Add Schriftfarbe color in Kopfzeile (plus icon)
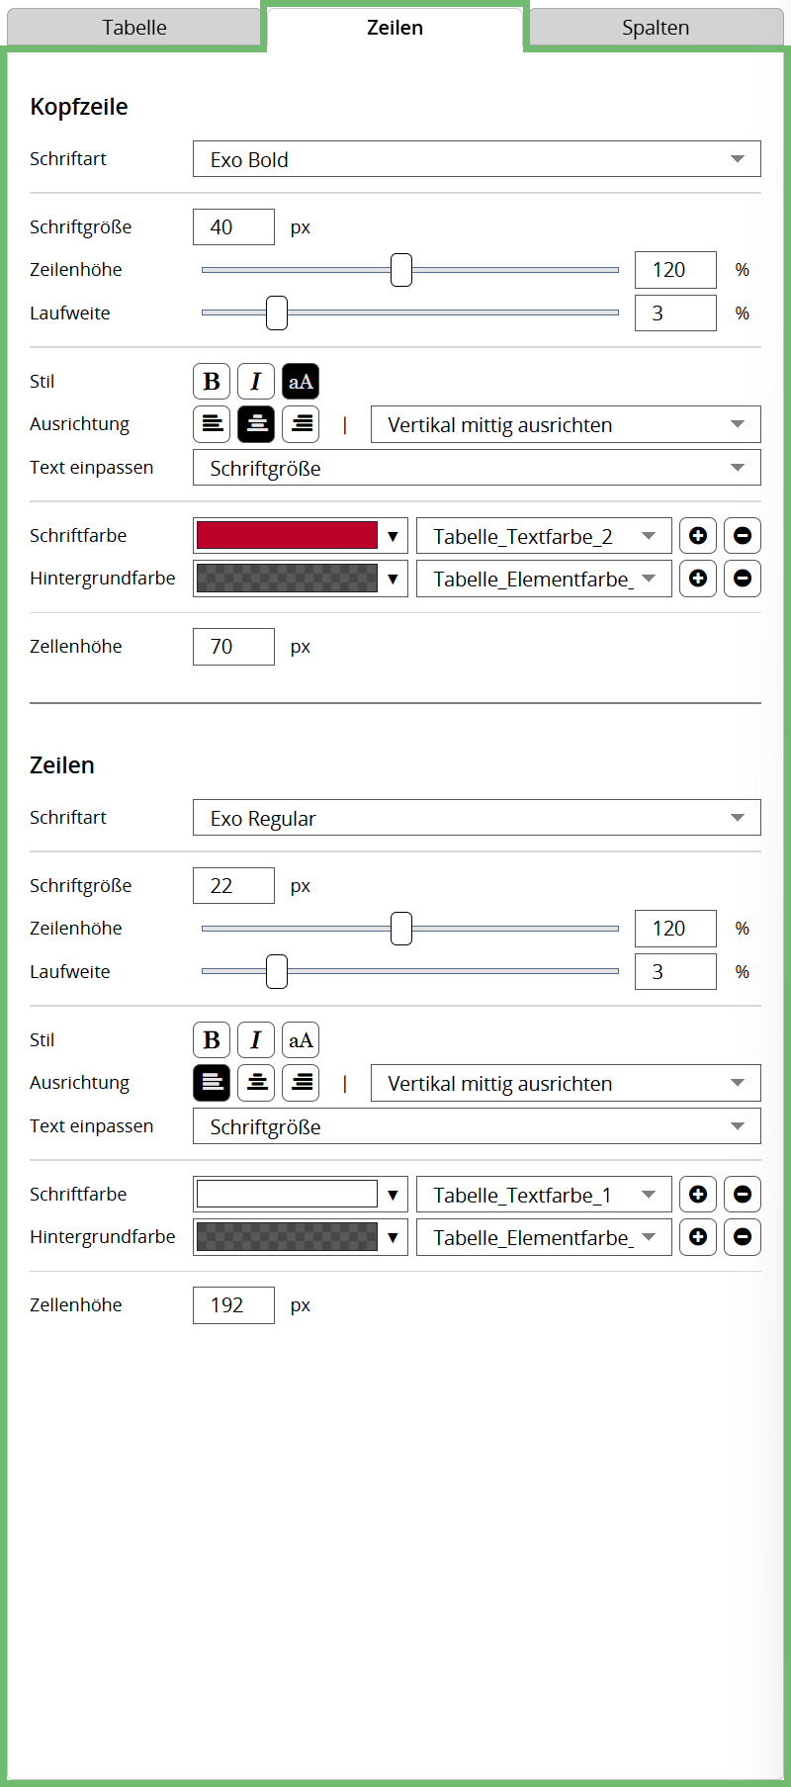The width and height of the screenshot is (791, 1787). click(x=698, y=536)
